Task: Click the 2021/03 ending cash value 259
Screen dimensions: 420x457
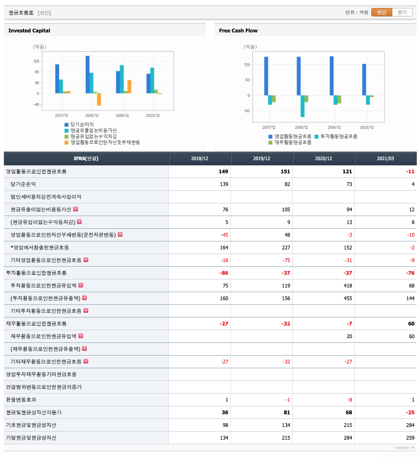Action: tap(410, 438)
